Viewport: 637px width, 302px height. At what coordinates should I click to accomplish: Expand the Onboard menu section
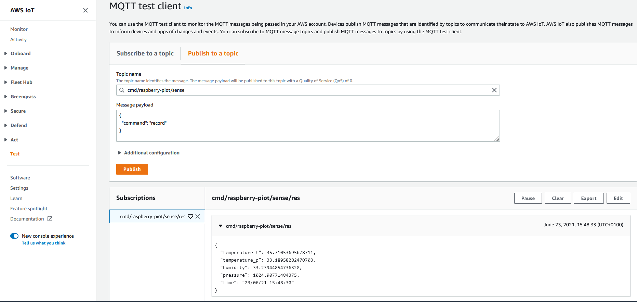tap(6, 53)
